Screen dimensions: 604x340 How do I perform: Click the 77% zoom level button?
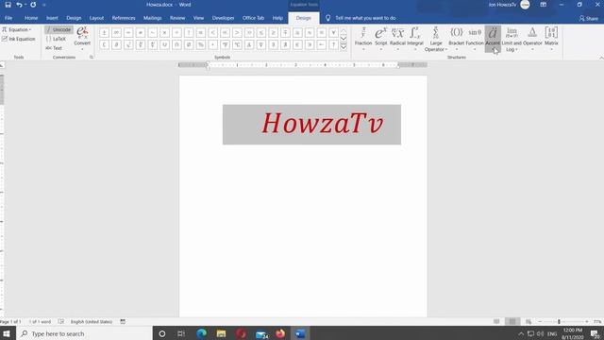pyautogui.click(x=597, y=321)
